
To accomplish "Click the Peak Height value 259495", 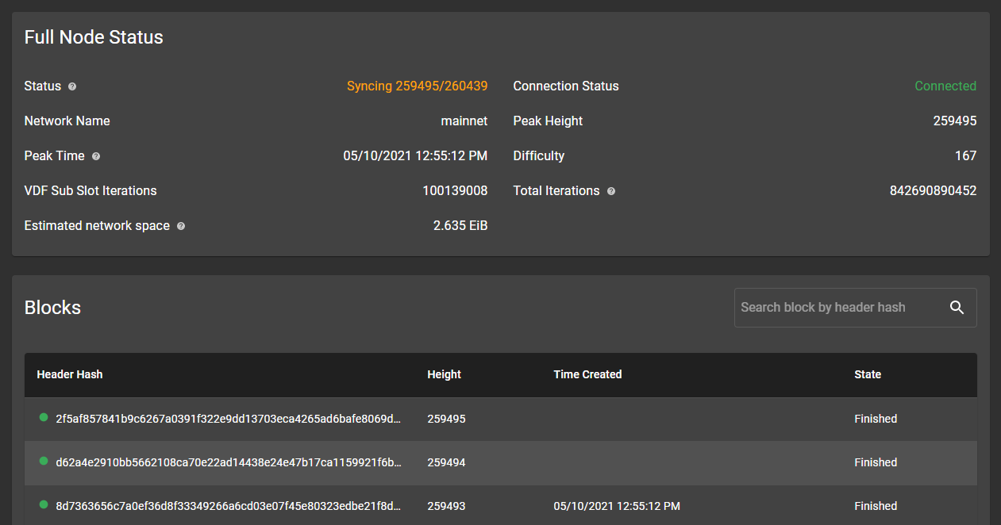I will (x=955, y=121).
